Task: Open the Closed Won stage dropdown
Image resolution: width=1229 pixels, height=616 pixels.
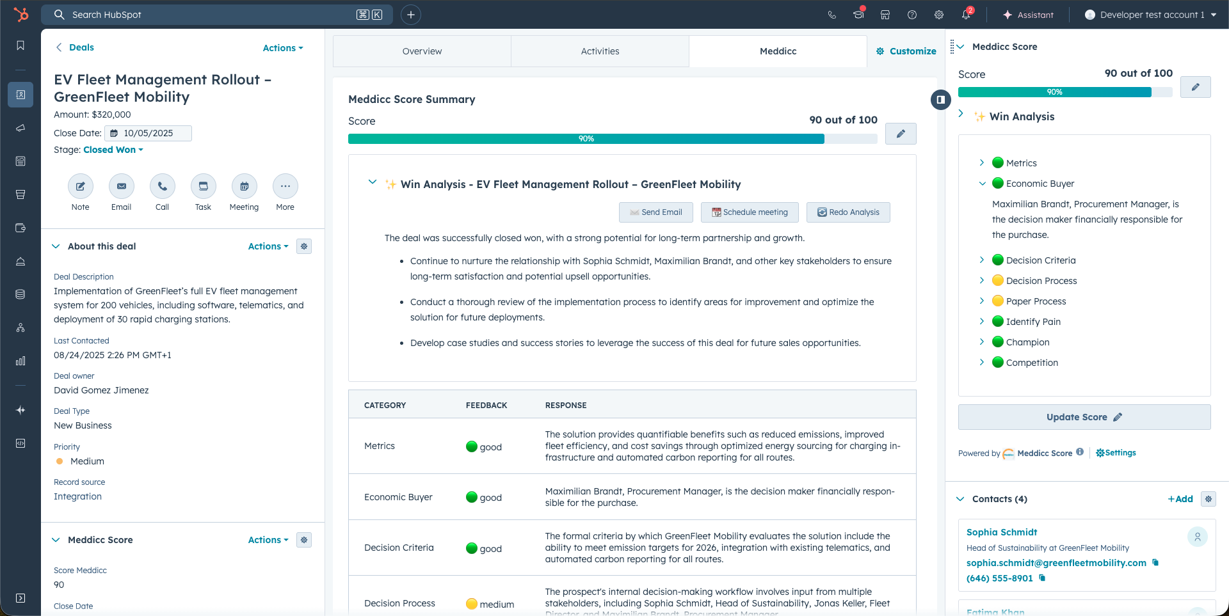Action: point(113,150)
